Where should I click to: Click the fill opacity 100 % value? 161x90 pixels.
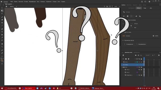pyautogui.click(x=156, y=36)
